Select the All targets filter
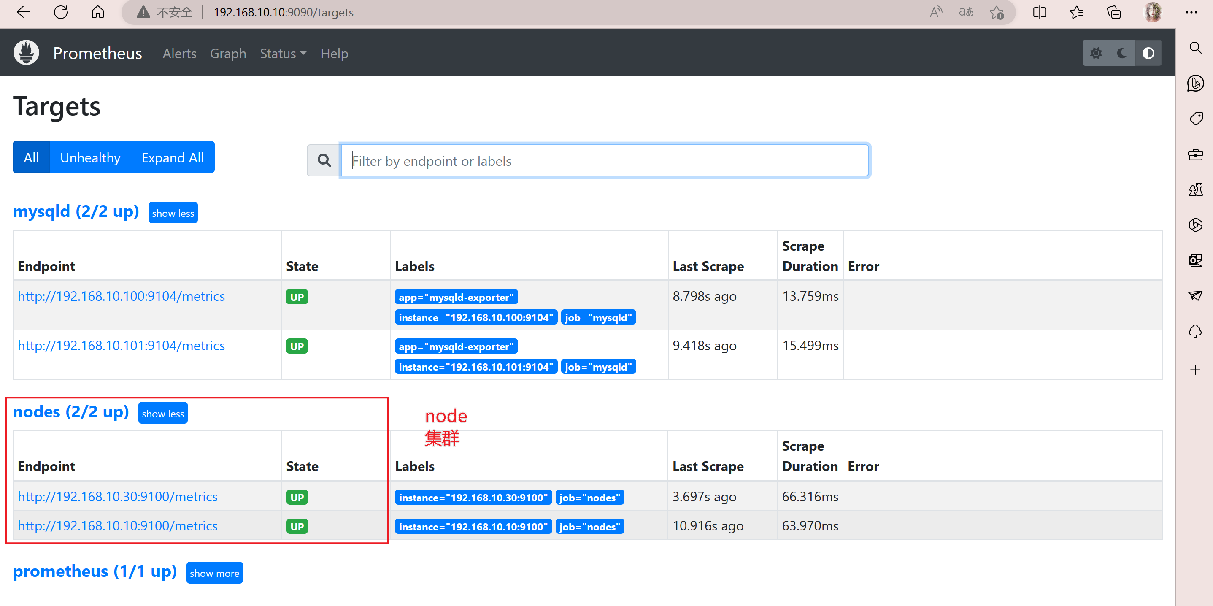Screen dimensions: 1213x606 (x=31, y=157)
